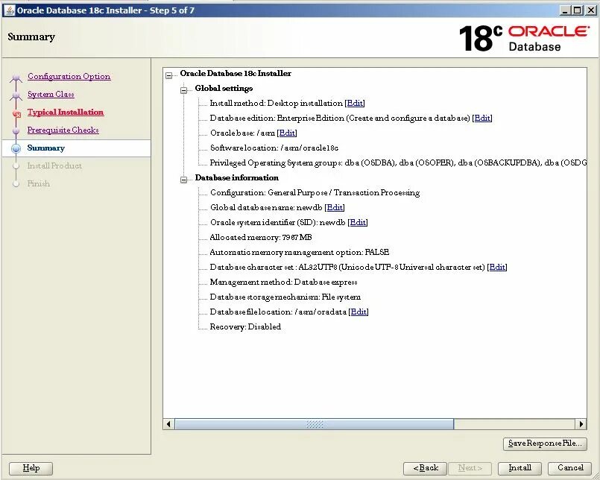Click the Typical Installation step icon
The image size is (600, 480).
coord(18,112)
